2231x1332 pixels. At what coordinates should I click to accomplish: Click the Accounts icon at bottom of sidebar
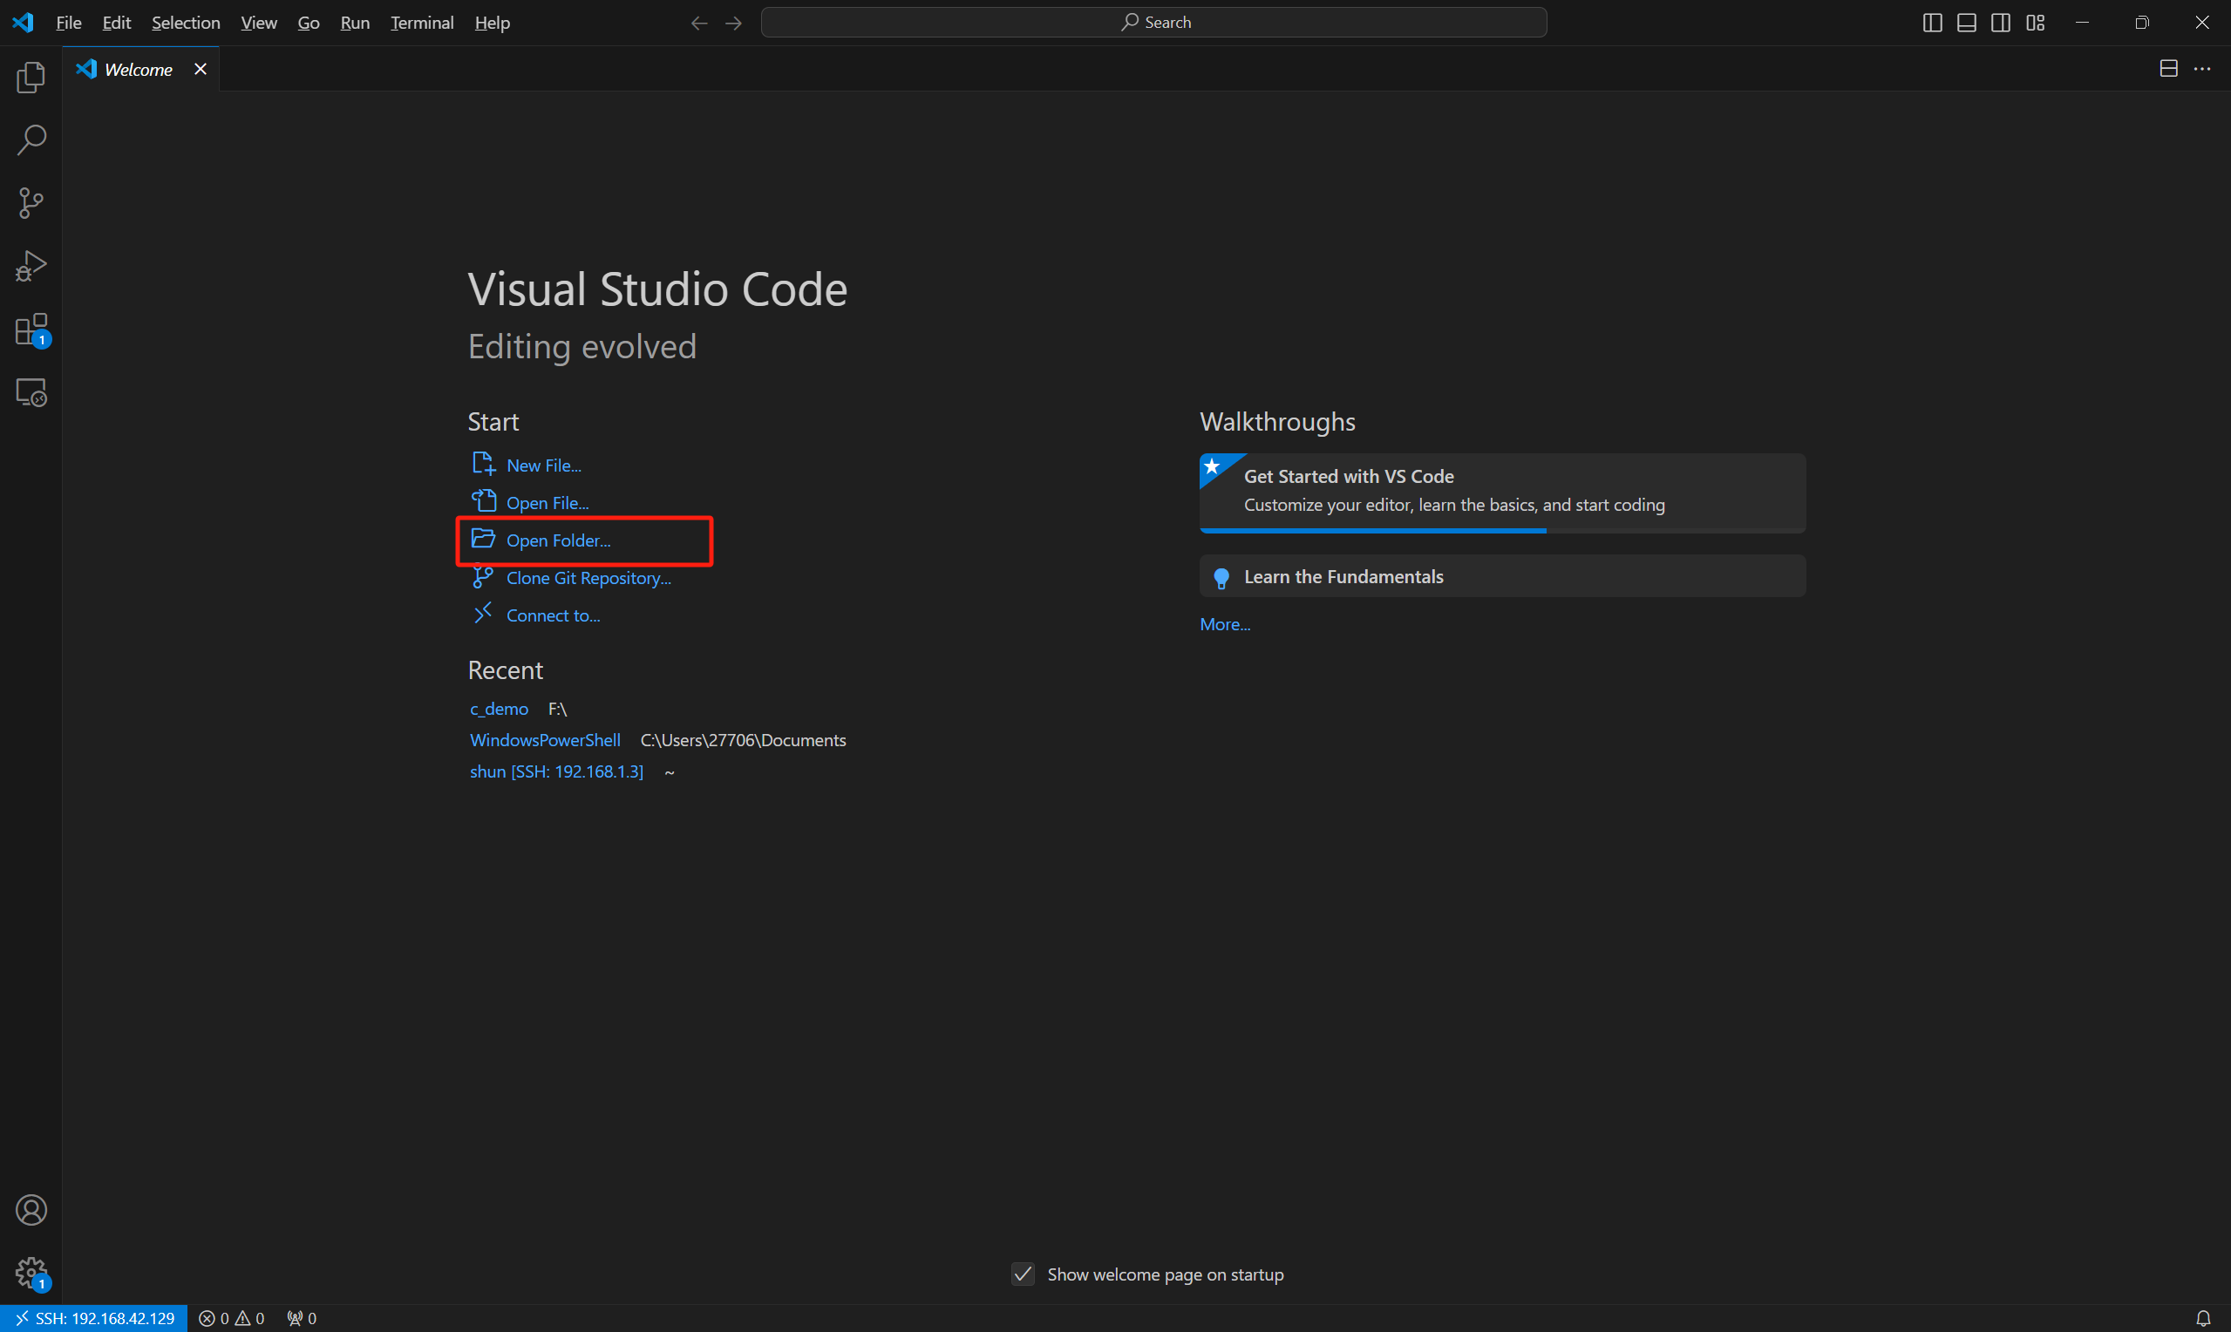(x=31, y=1210)
